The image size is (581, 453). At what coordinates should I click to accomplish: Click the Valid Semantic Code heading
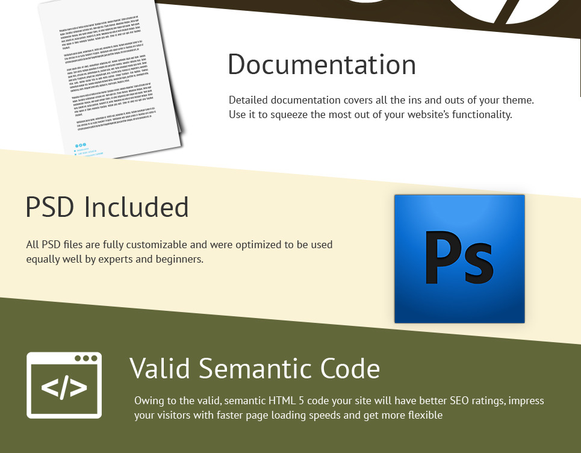[x=255, y=367]
